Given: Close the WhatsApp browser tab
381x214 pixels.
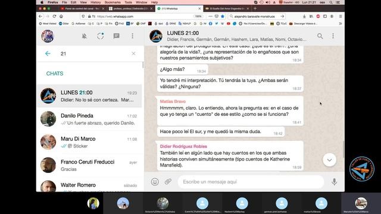Looking at the screenshot, I should [x=199, y=8].
